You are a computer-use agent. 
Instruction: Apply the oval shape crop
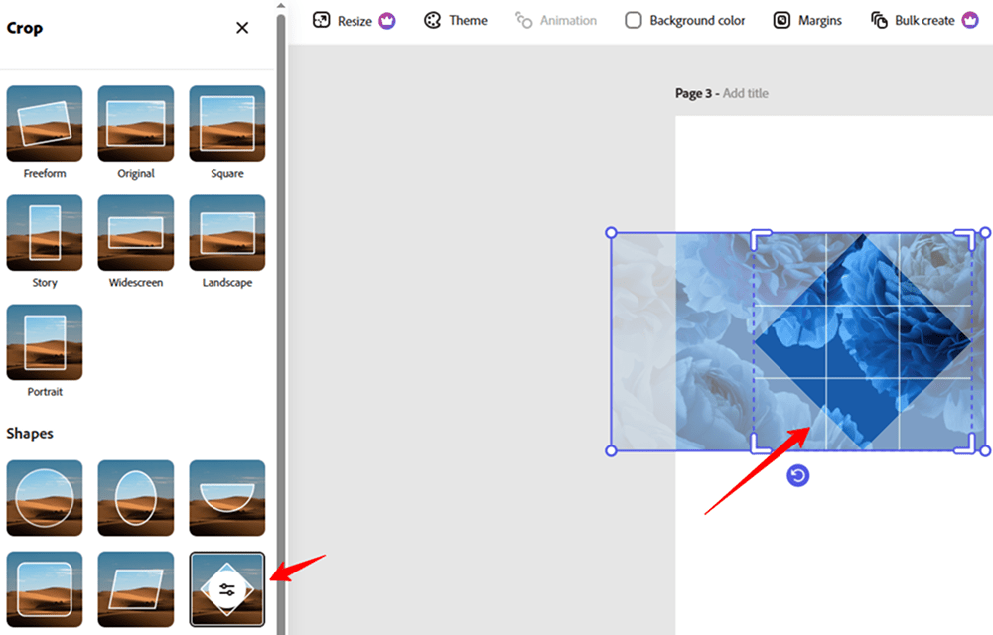(x=135, y=498)
